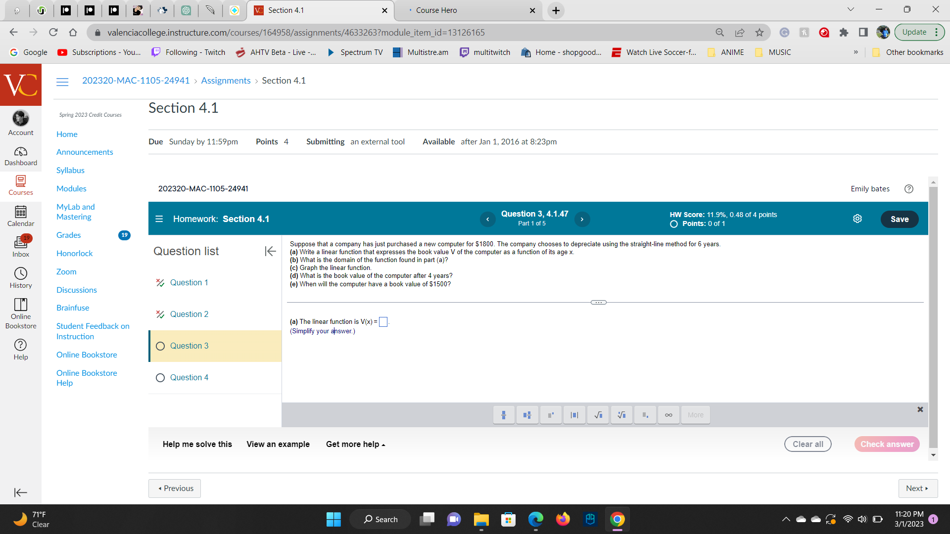The image size is (950, 534).
Task: Click the Save button
Action: click(x=899, y=219)
